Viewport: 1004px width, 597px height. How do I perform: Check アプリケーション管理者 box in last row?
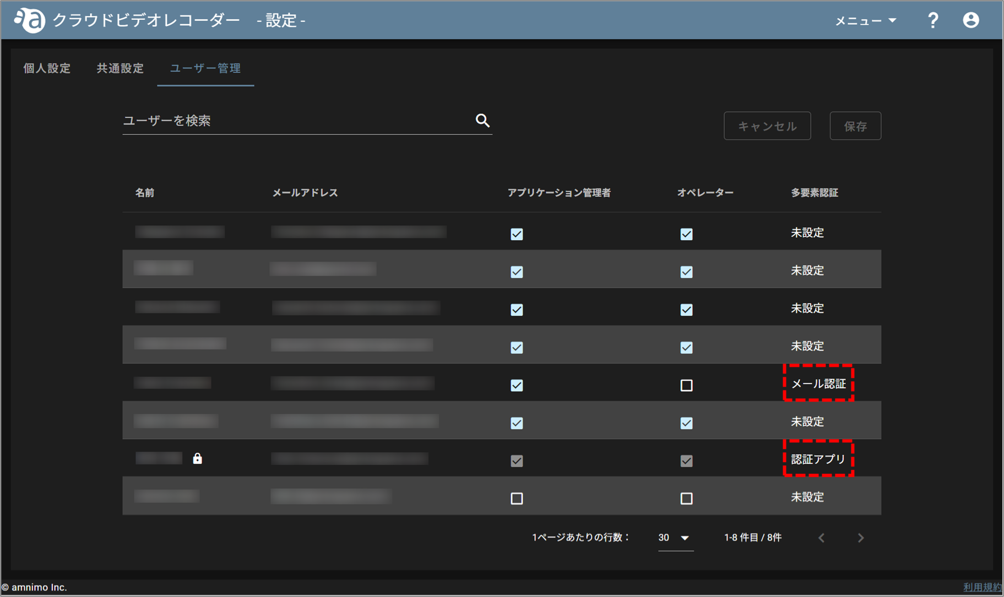click(517, 498)
